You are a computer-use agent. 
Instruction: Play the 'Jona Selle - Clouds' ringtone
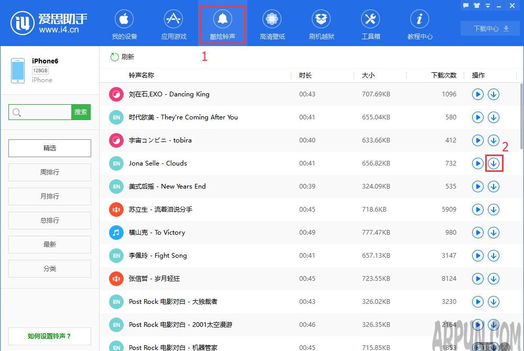[x=477, y=163]
